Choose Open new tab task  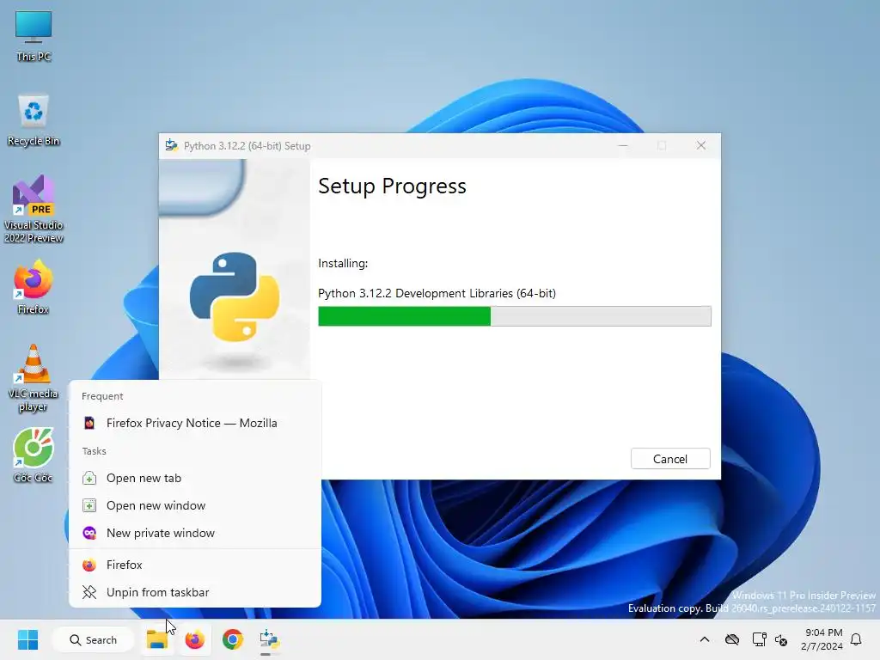click(x=195, y=478)
